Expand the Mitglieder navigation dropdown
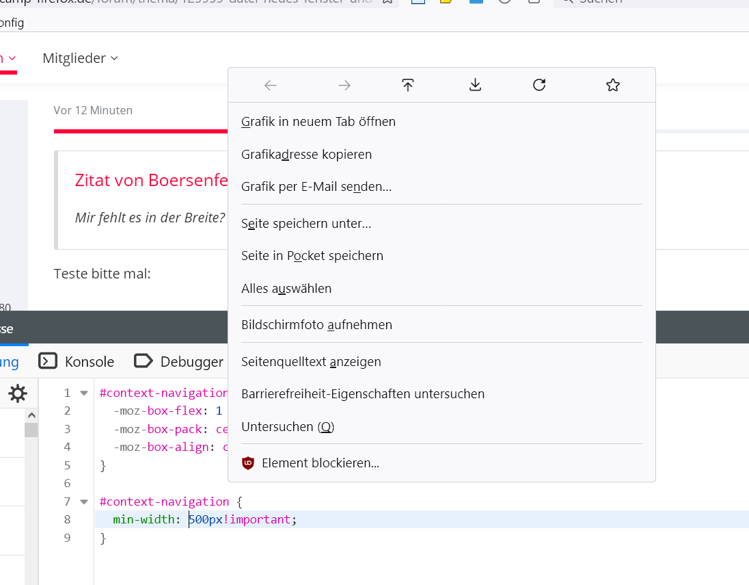The height and width of the screenshot is (585, 749). 80,59
